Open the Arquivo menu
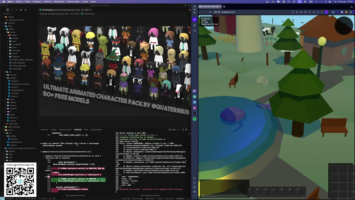 pos(19,1)
